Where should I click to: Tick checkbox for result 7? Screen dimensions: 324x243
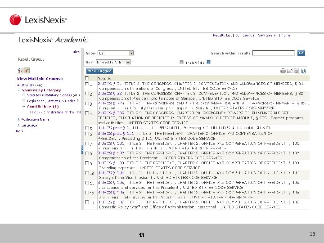87,144
